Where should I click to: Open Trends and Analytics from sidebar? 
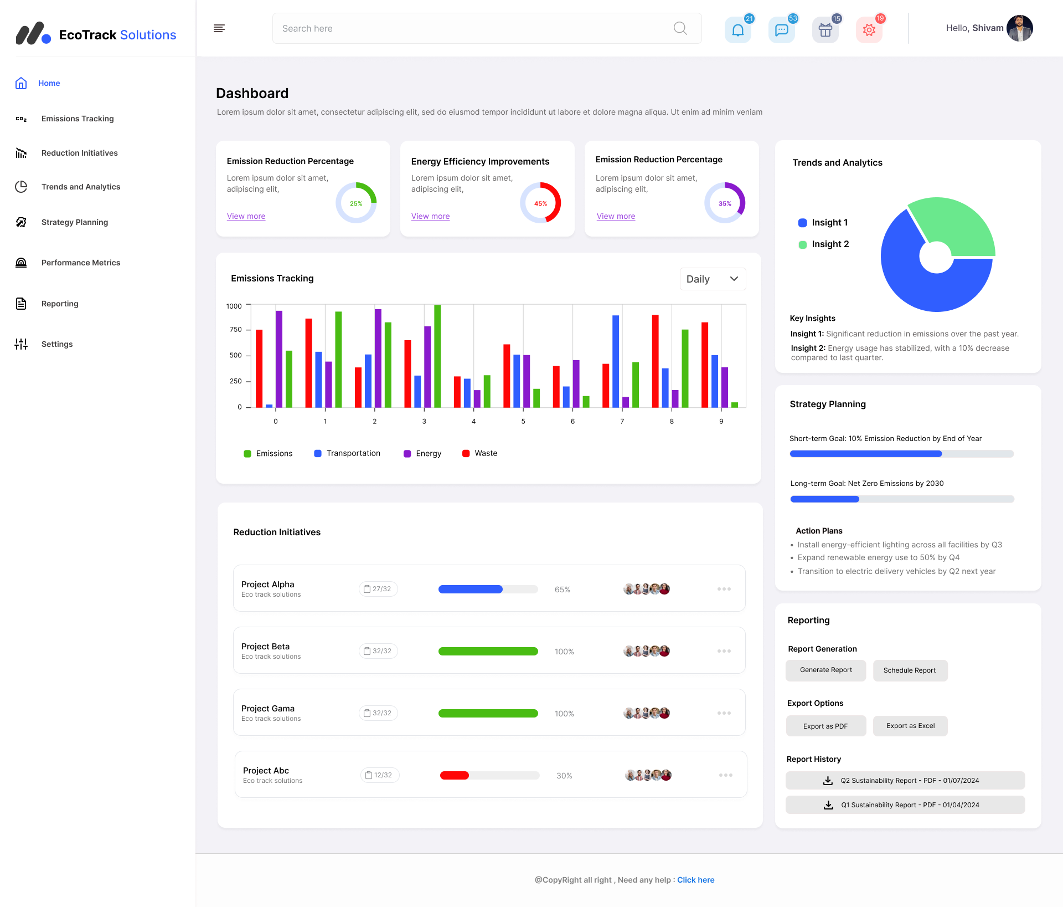(21, 187)
